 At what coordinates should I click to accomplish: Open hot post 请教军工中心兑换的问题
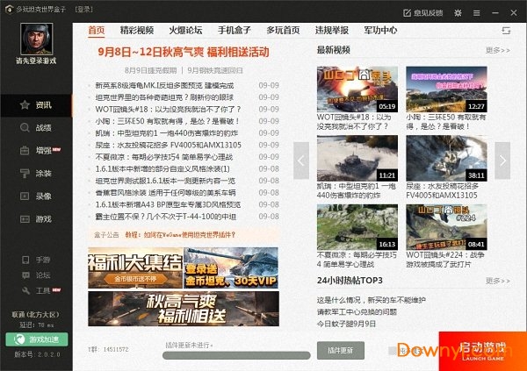tap(357, 312)
